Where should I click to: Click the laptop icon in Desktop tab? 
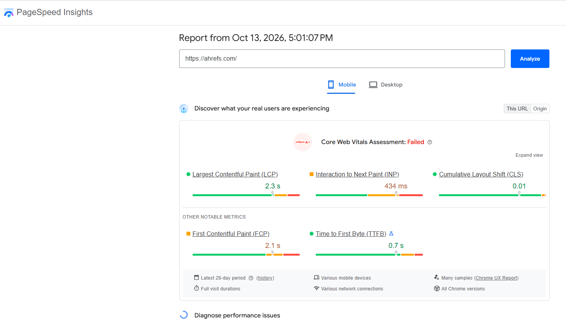coord(373,85)
